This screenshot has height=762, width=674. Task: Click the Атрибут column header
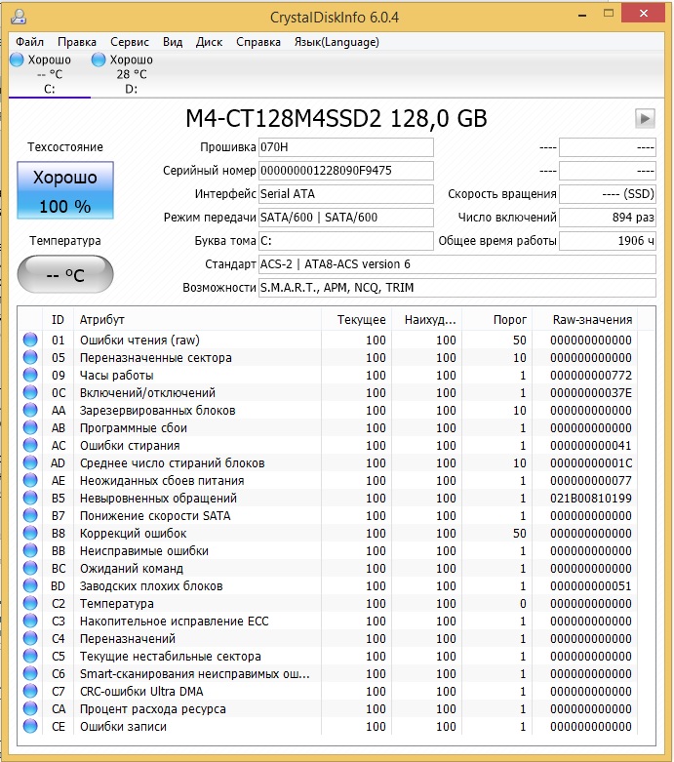(197, 320)
